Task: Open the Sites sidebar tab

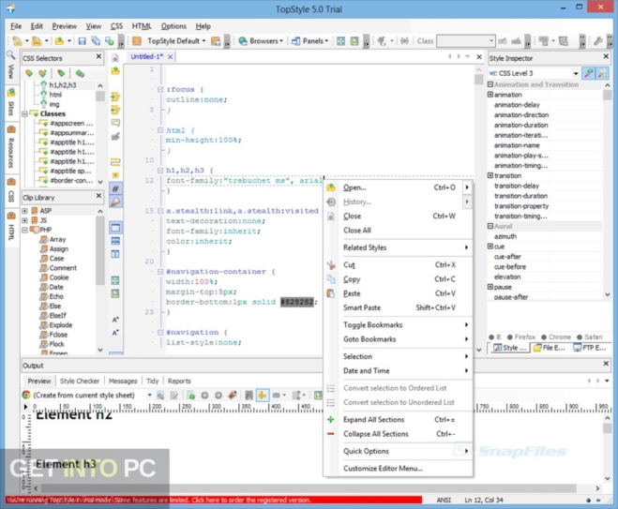Action: pos(11,102)
